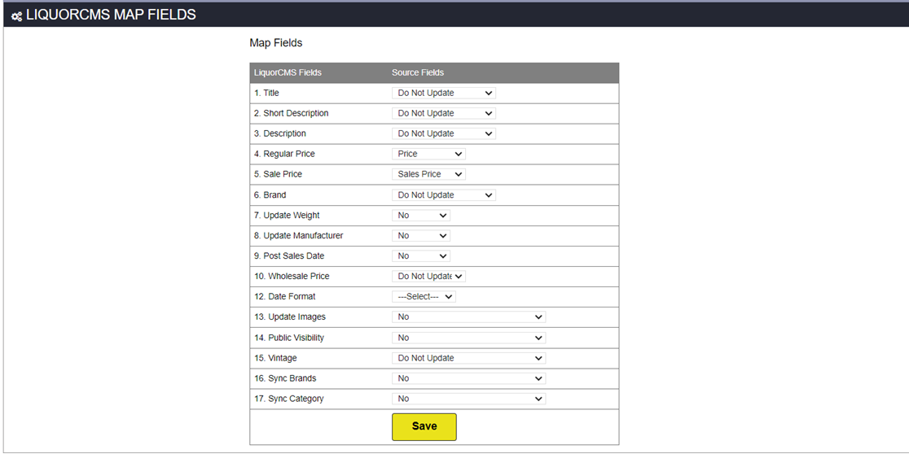This screenshot has height=454, width=909.
Task: Open the Update Weight No dropdown
Action: pos(421,216)
